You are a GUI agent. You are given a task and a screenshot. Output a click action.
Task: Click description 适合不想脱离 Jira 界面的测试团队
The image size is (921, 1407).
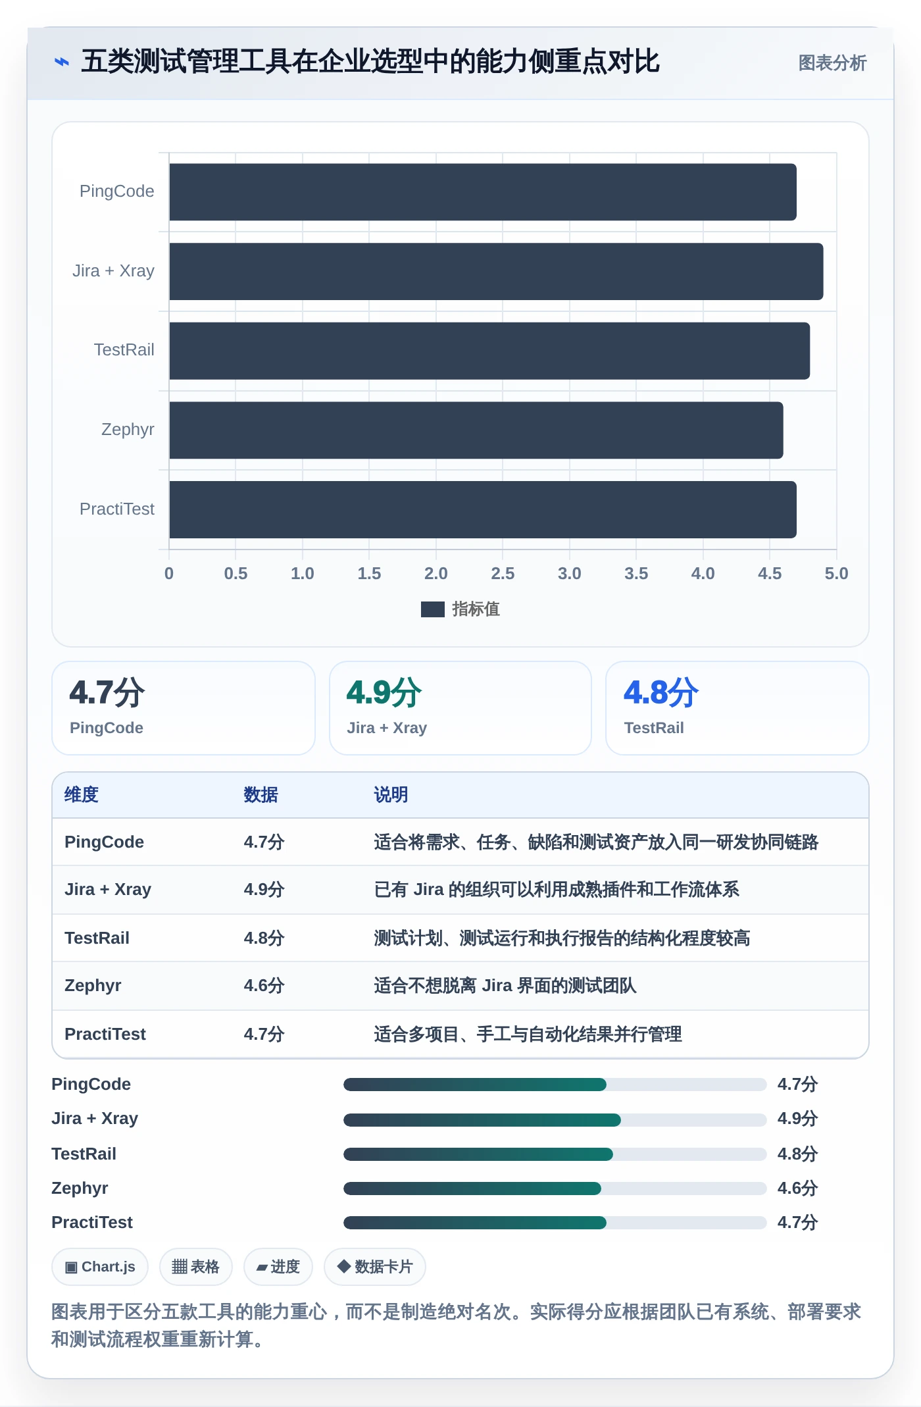[x=505, y=986]
